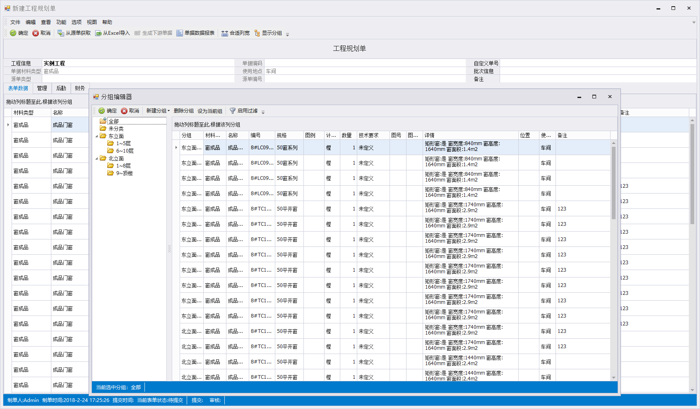The width and height of the screenshot is (700, 409).
Task: Toggle the 启用过滤 filter funnel
Action: [x=233, y=111]
